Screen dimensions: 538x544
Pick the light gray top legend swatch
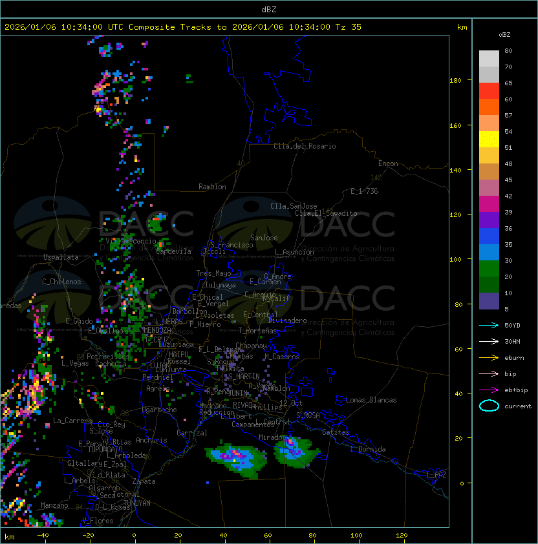click(x=489, y=58)
